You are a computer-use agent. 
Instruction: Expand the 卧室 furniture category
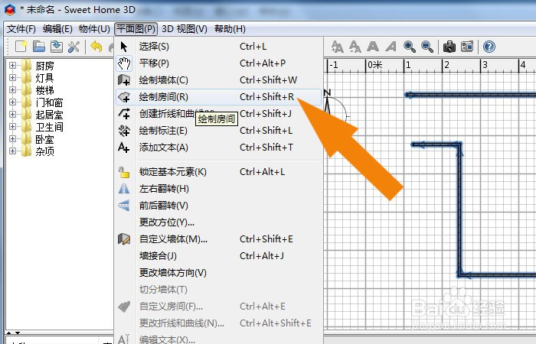coord(12,139)
